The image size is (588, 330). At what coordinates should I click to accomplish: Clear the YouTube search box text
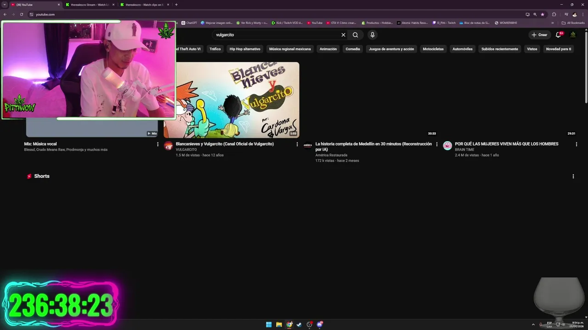coord(343,35)
